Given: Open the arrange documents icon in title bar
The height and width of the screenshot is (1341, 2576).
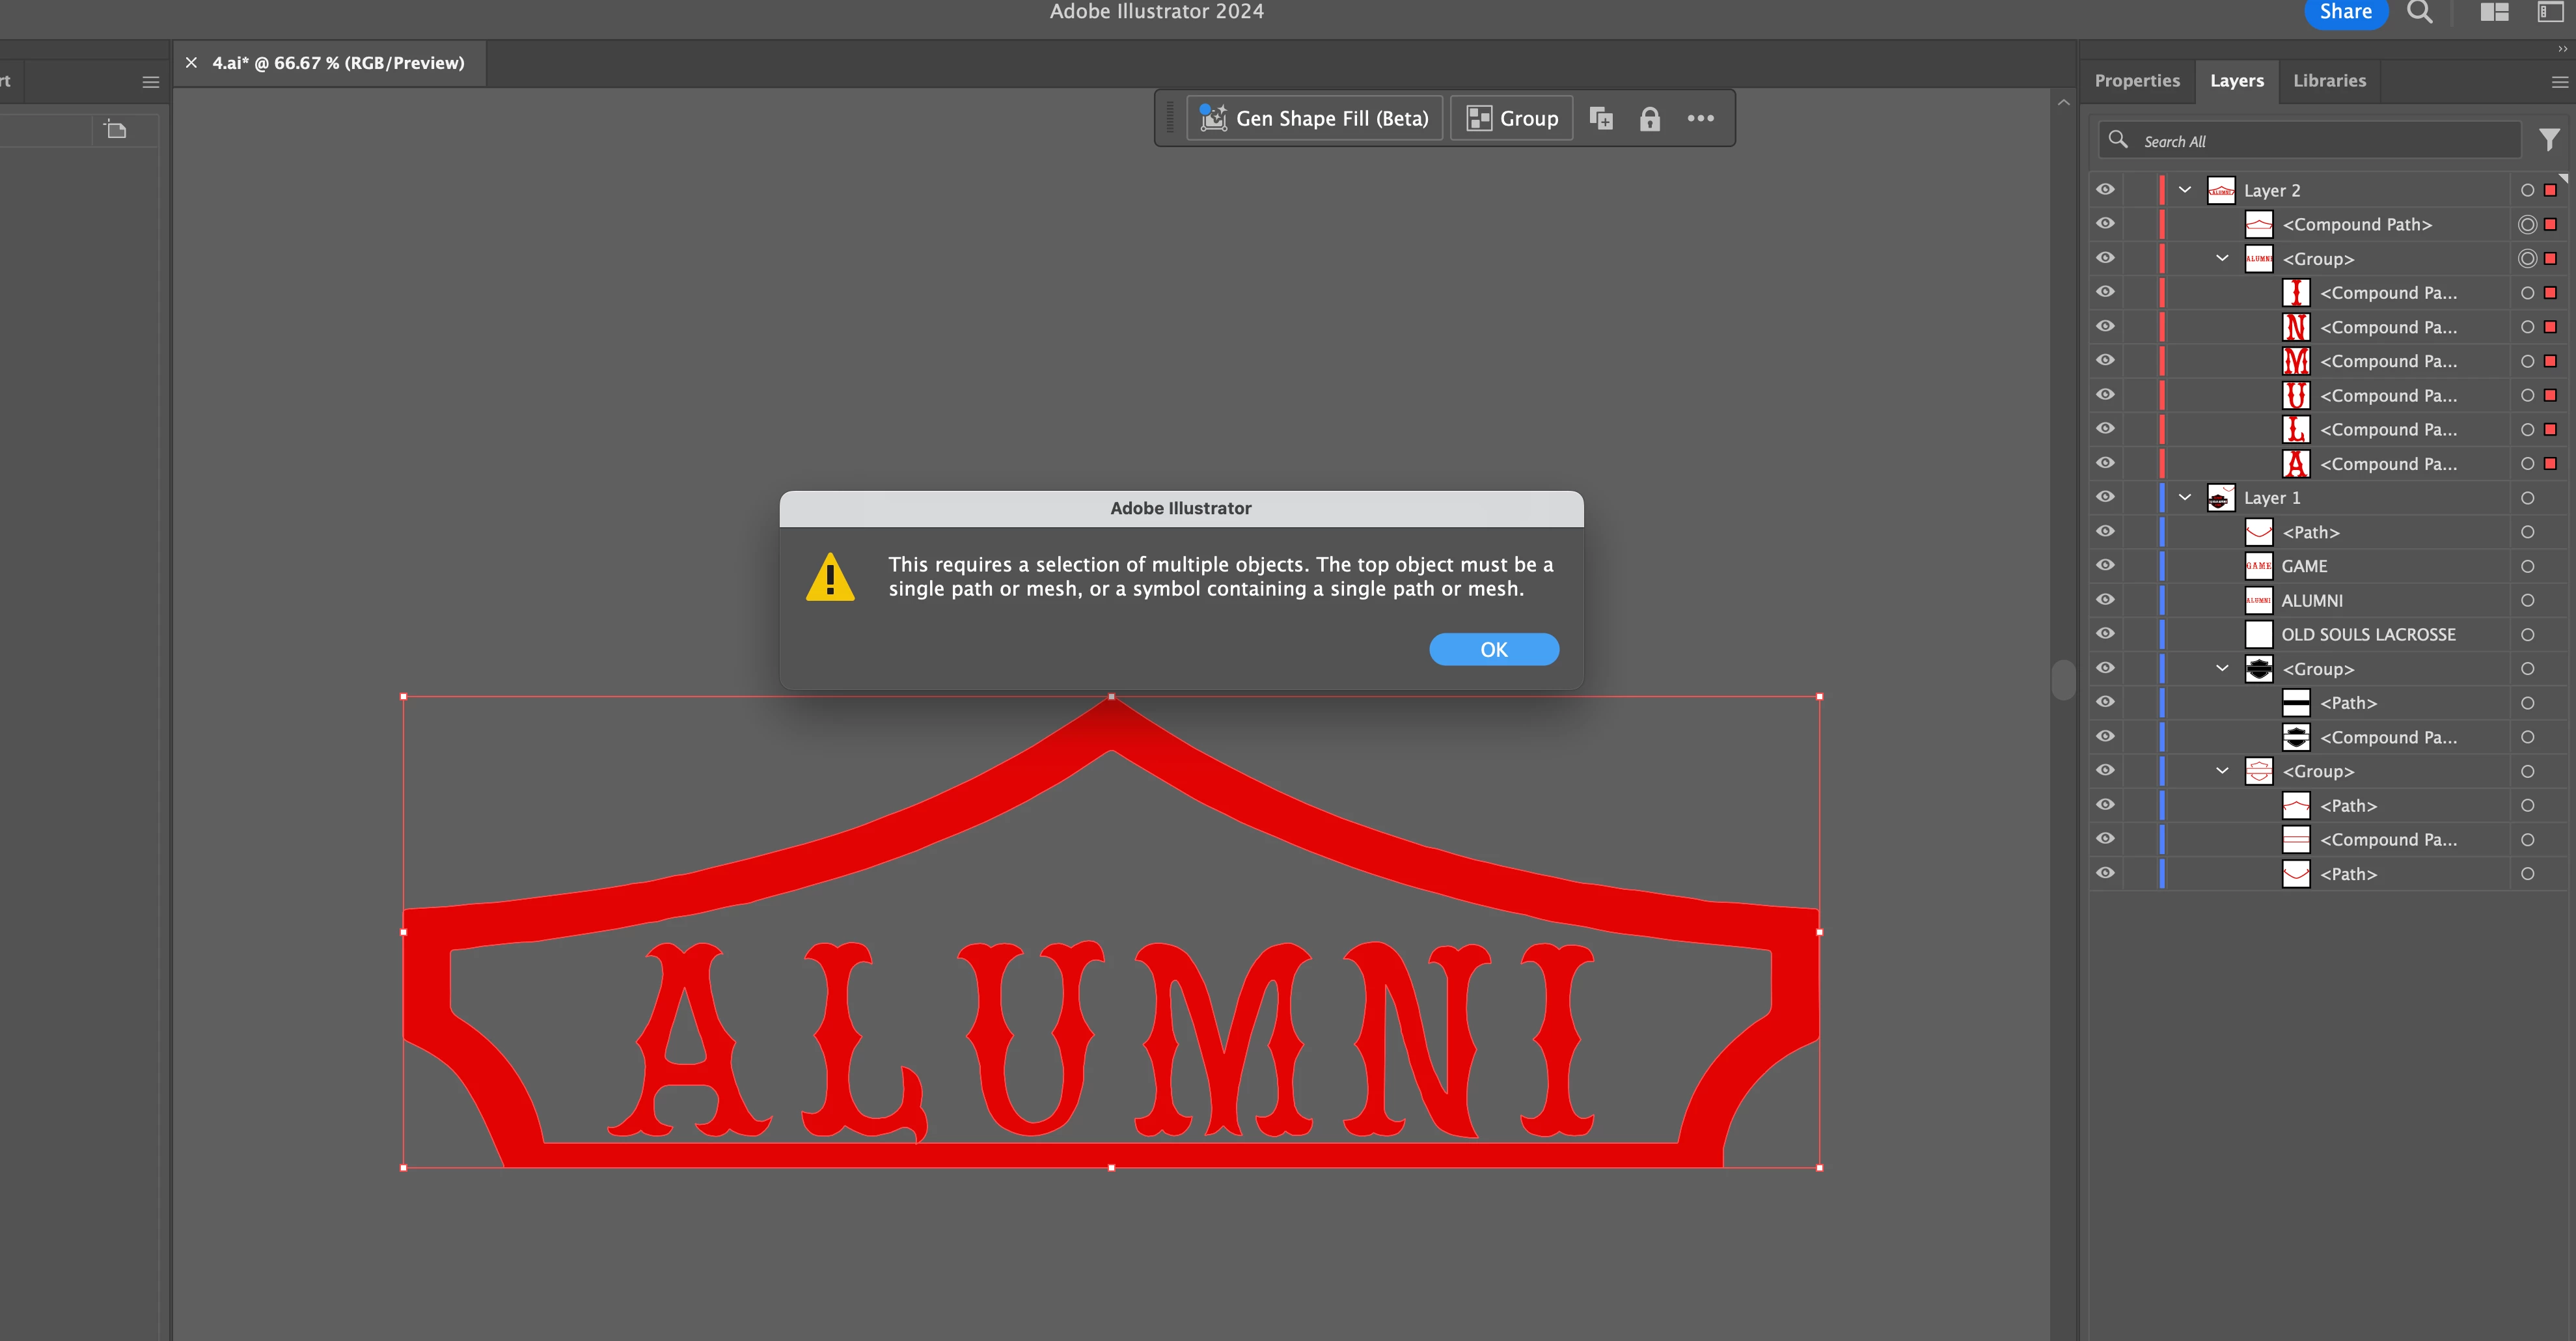Looking at the screenshot, I should point(2494,12).
